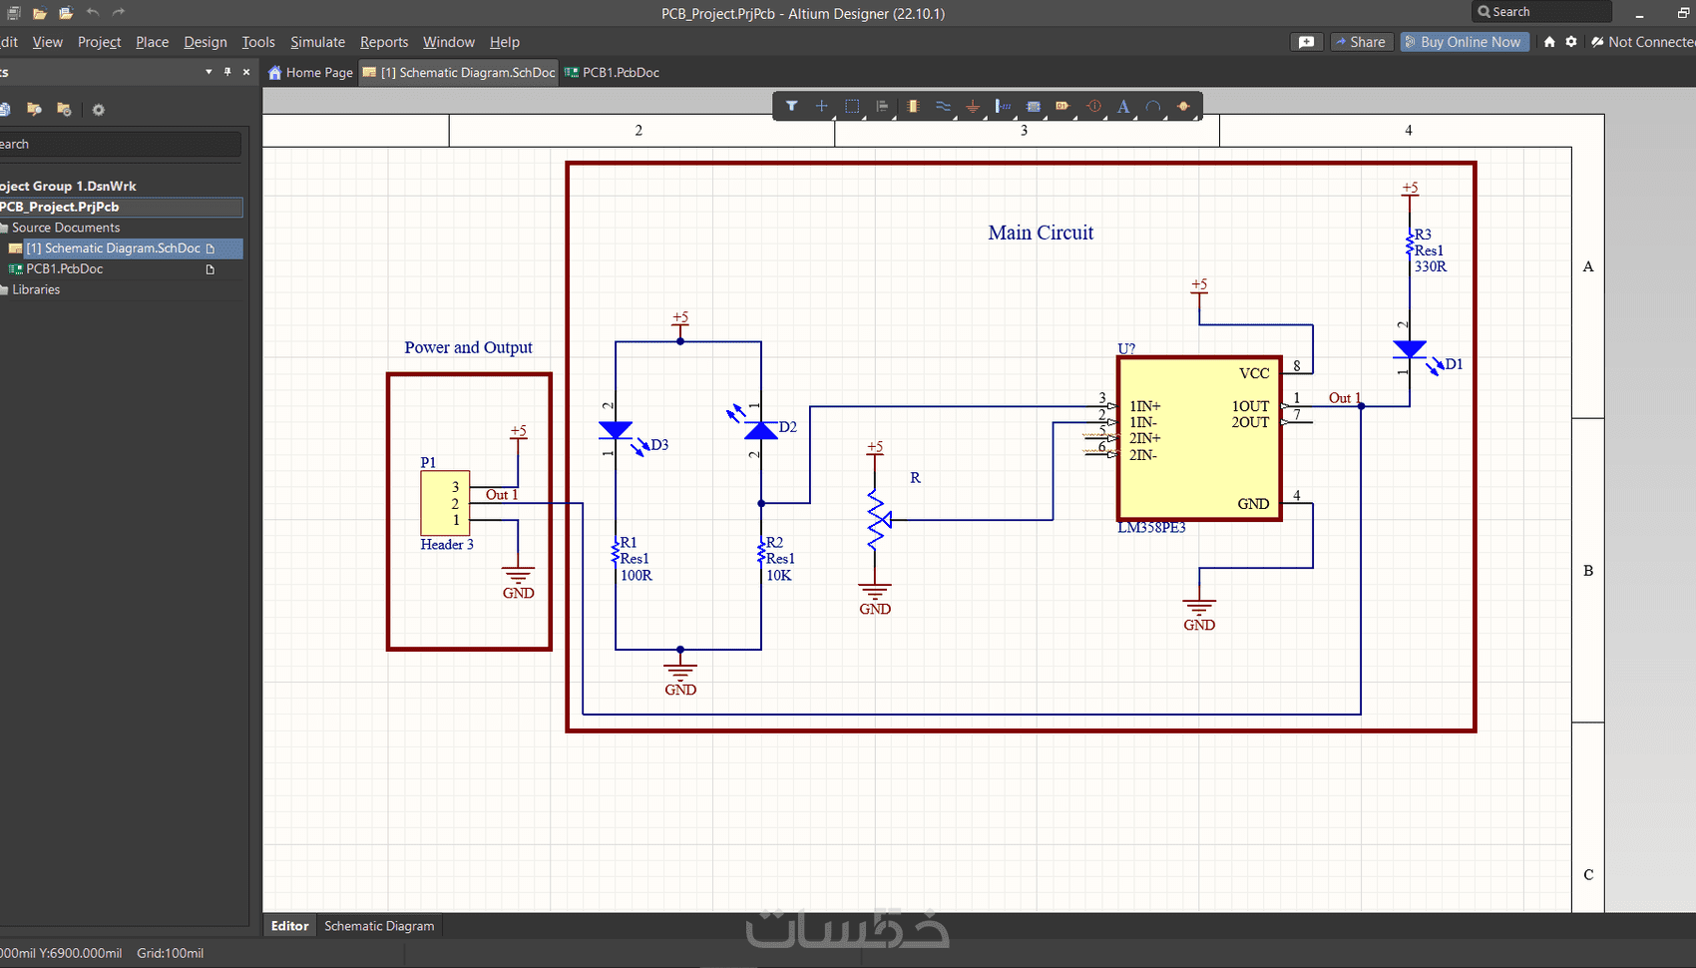1696x968 pixels.
Task: Click the top-right Search field
Action: pyautogui.click(x=1541, y=12)
